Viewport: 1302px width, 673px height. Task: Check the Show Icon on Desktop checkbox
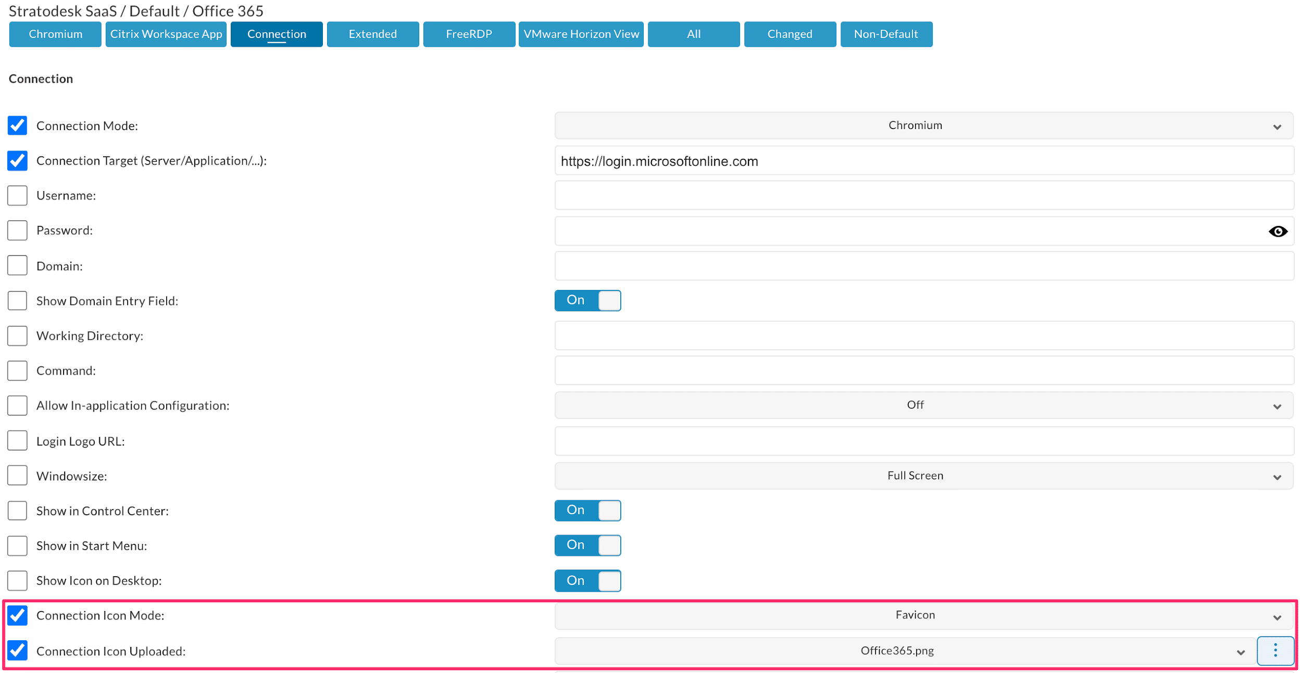[x=17, y=580]
